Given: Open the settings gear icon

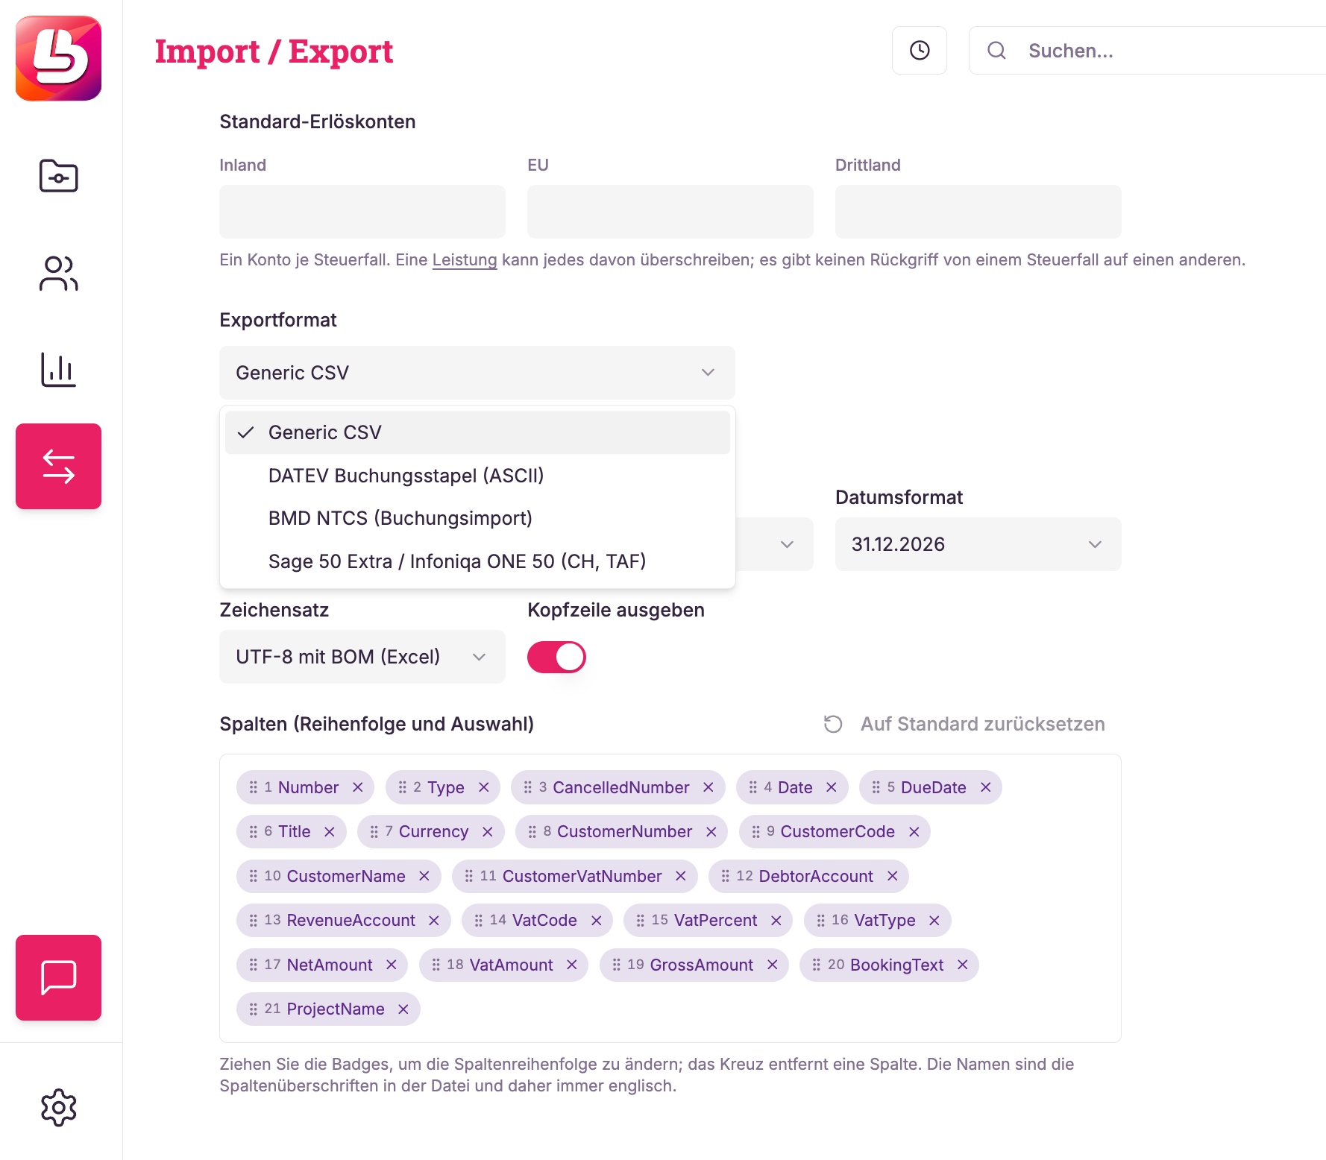Looking at the screenshot, I should pyautogui.click(x=58, y=1108).
